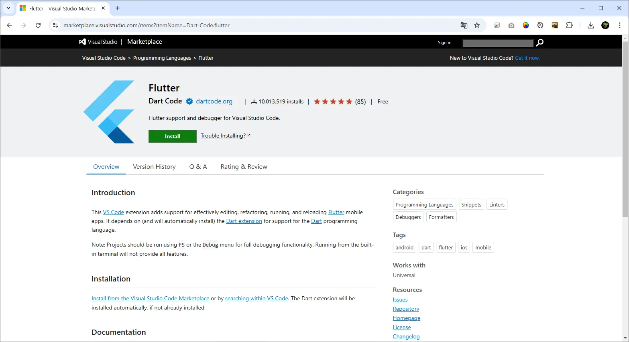Click the scrollbar down arrow
Image resolution: width=629 pixels, height=342 pixels.
[x=625, y=338]
